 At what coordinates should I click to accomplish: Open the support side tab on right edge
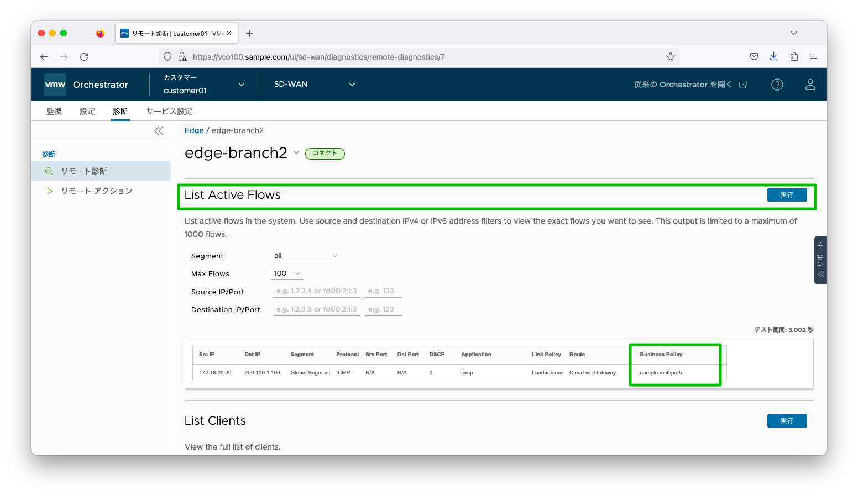pos(820,260)
